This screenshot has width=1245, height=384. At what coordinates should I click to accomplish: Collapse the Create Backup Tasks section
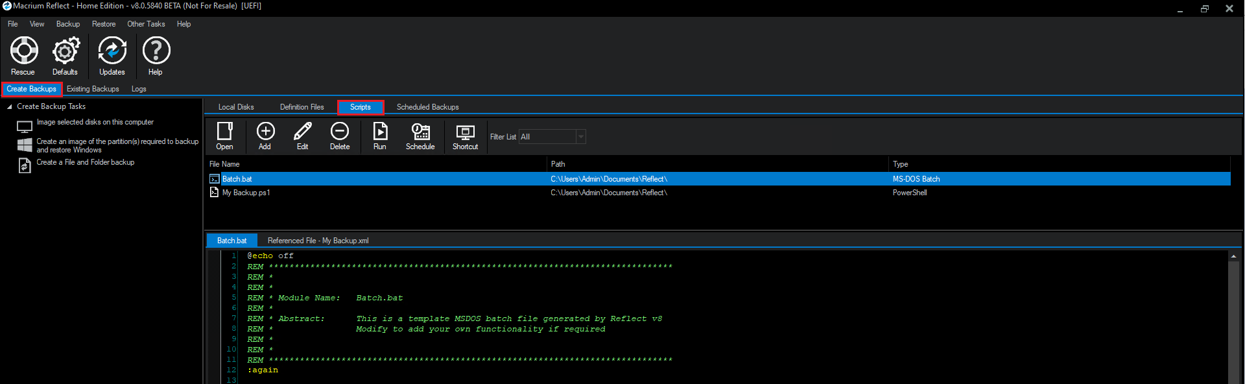point(9,106)
